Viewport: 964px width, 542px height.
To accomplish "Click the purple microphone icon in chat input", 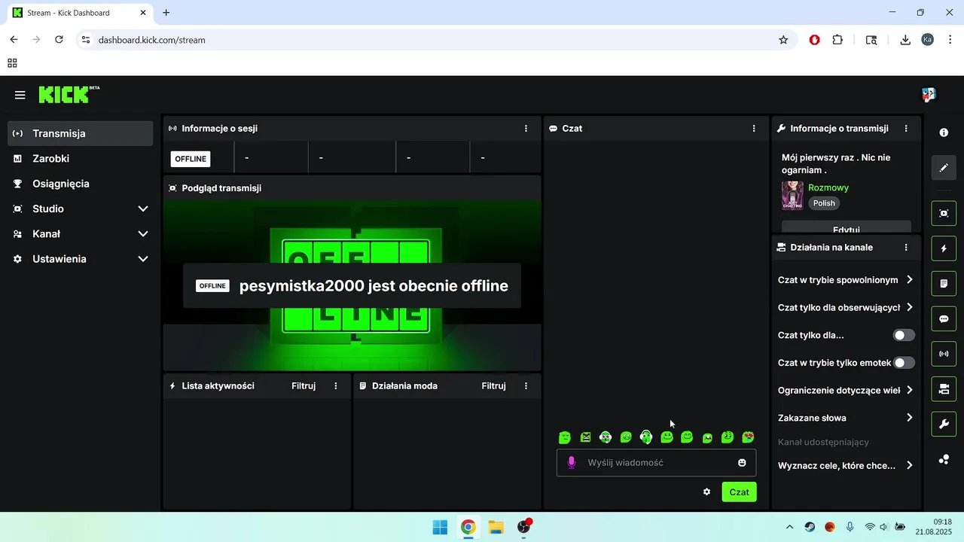I will tap(572, 462).
